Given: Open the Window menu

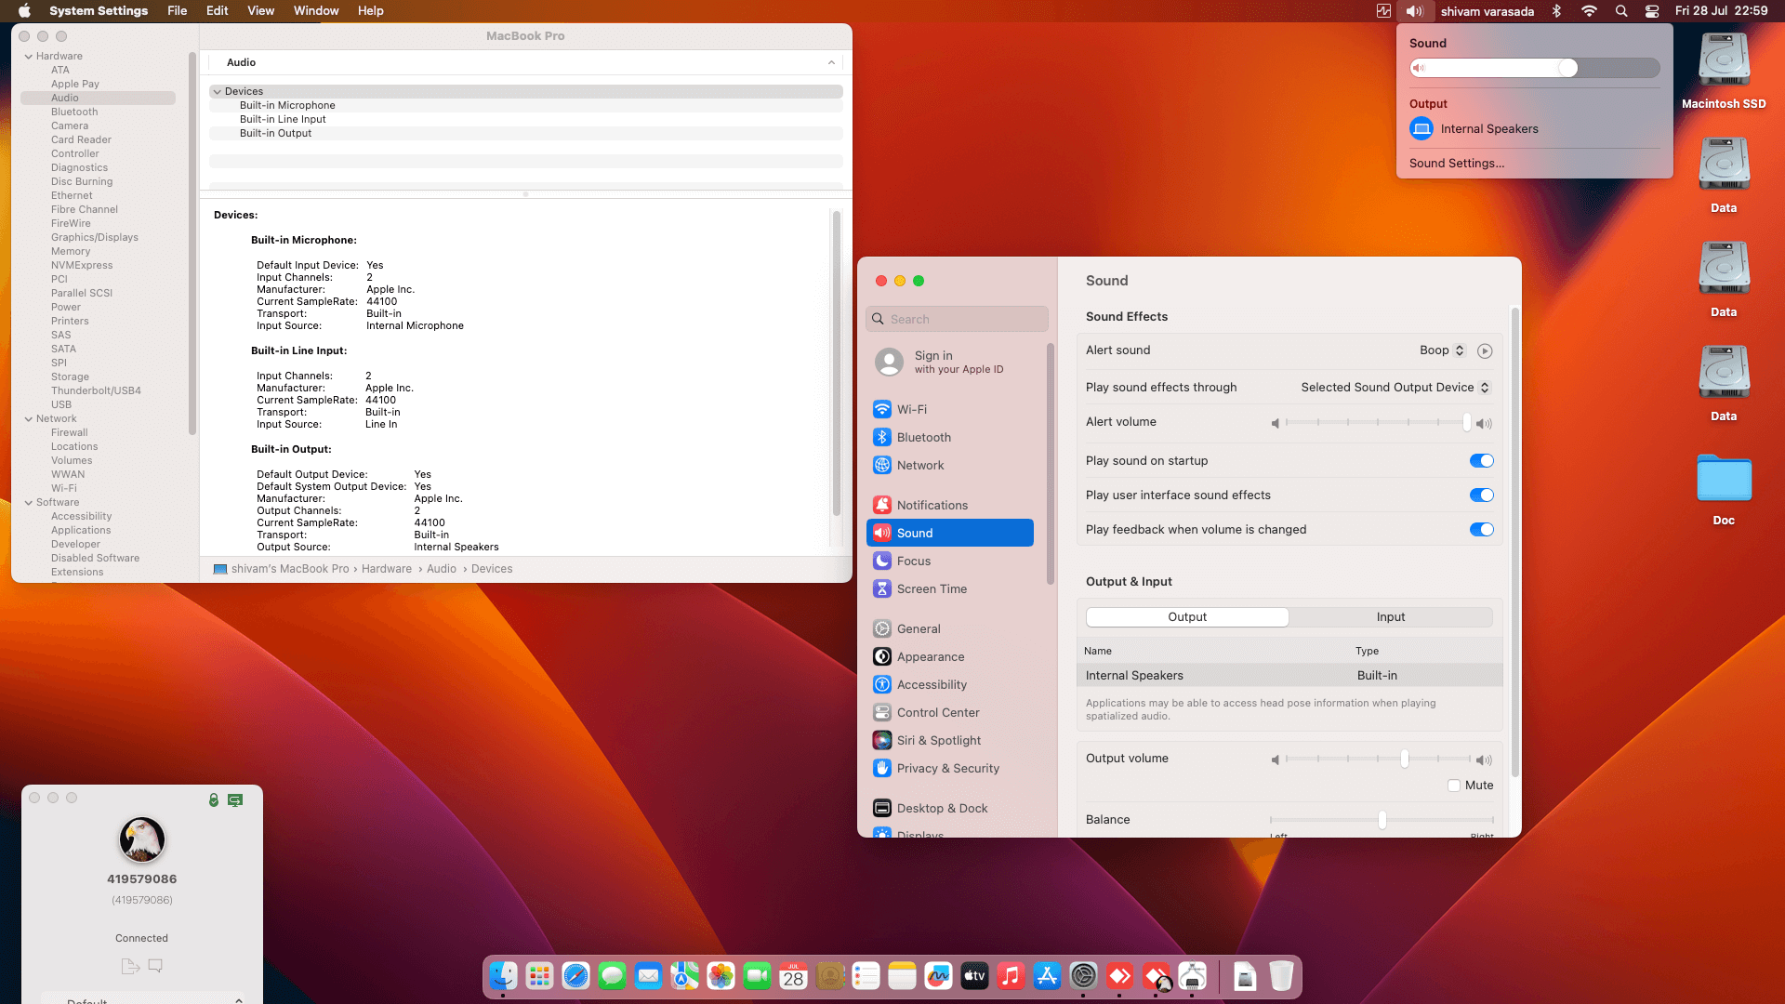Looking at the screenshot, I should [x=316, y=10].
